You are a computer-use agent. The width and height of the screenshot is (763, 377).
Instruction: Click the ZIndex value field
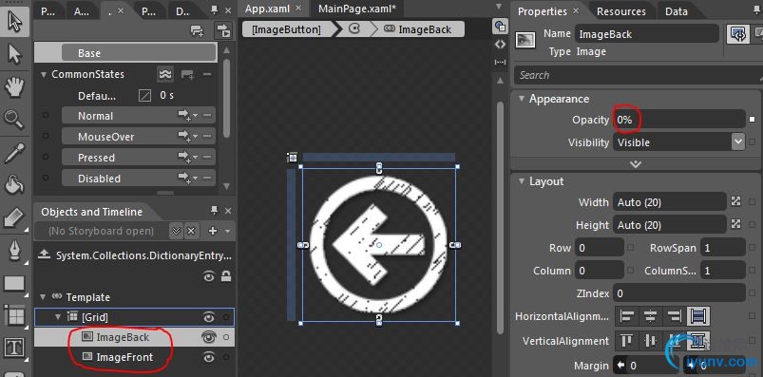(679, 293)
